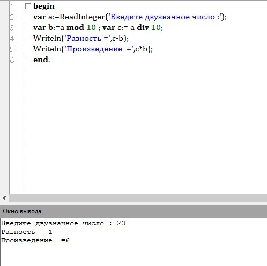Viewport: 267px width, 266px height.
Task: Place cursor at 'end.' keyword
Action: (41, 60)
